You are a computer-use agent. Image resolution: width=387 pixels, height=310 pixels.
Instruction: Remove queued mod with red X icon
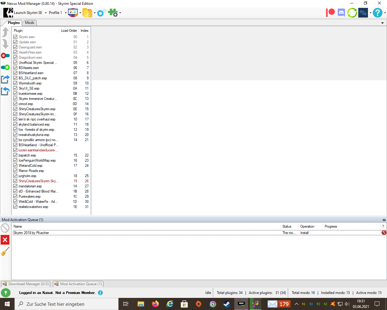[5, 240]
